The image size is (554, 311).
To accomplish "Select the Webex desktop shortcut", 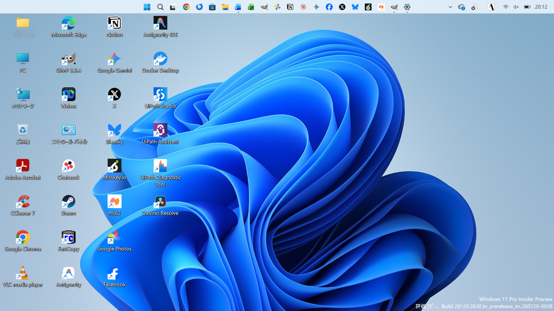I will 68,98.
